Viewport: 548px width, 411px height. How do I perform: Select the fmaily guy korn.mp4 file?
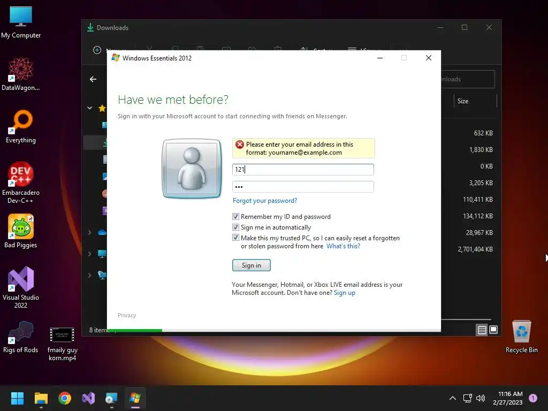click(62, 344)
